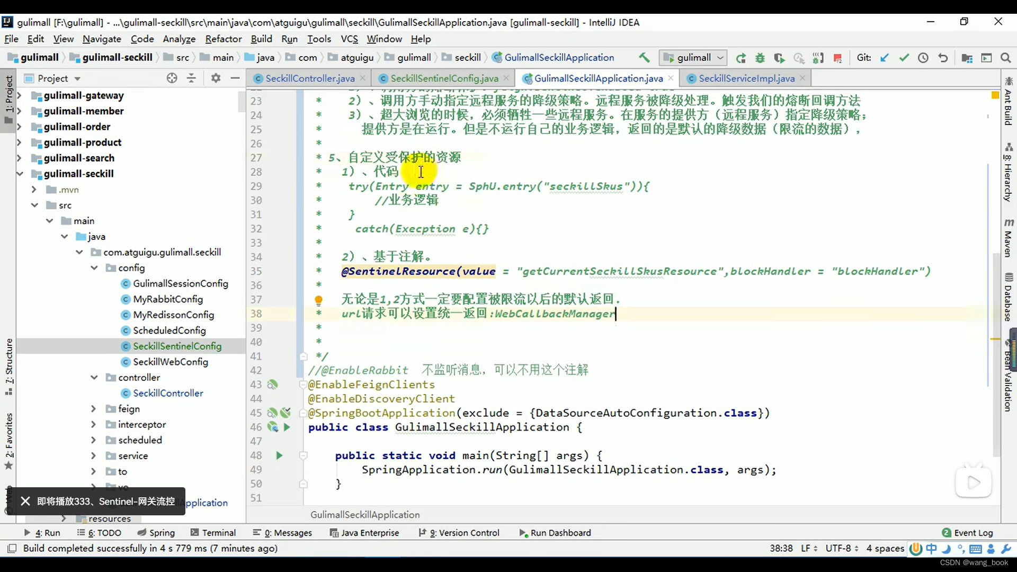Expand the feign package folder
The width and height of the screenshot is (1017, 572).
93,409
